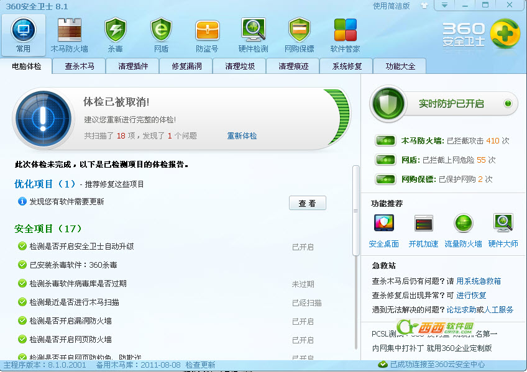527x372 pixels.
Task: Click the 实时防护已开启 status button
Action: [x=451, y=104]
